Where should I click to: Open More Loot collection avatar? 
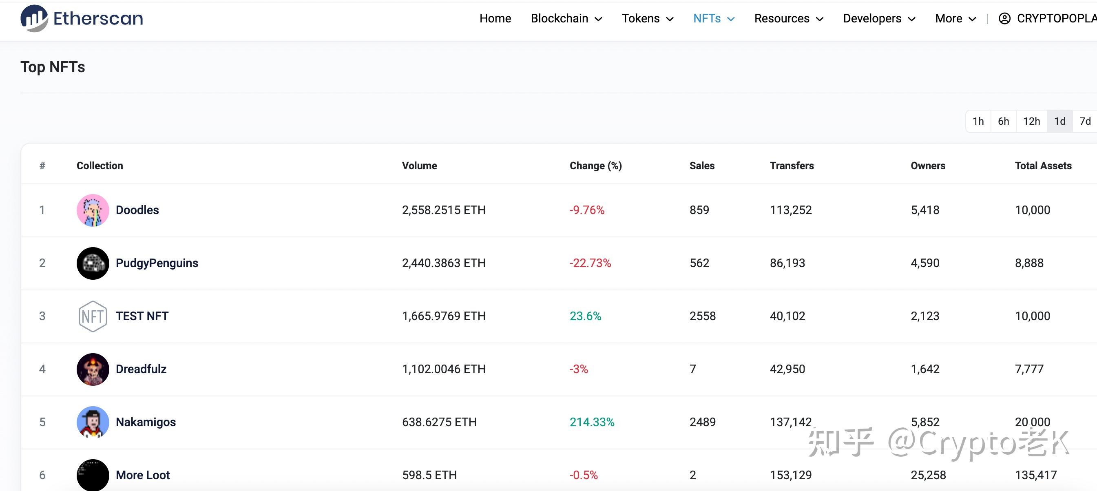pyautogui.click(x=93, y=475)
